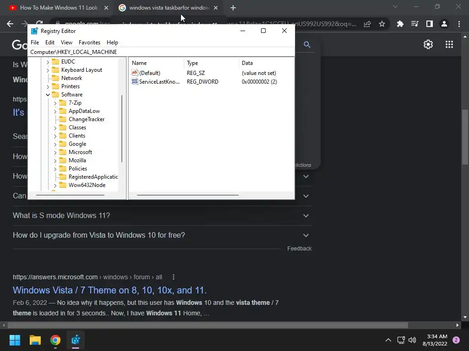
Task: Open options for answers.microsoft.com result
Action: click(174, 277)
